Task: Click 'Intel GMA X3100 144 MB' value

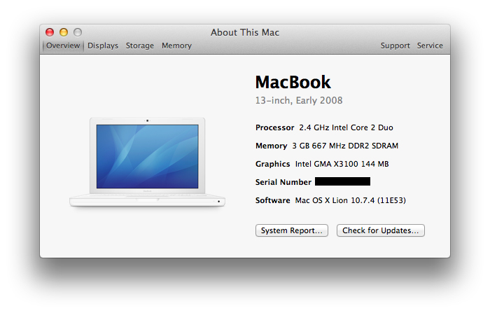Action: pos(342,164)
